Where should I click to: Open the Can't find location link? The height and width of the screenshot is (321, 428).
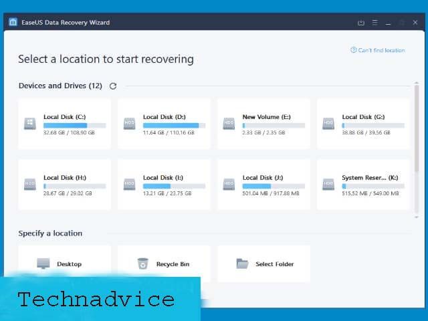click(381, 50)
